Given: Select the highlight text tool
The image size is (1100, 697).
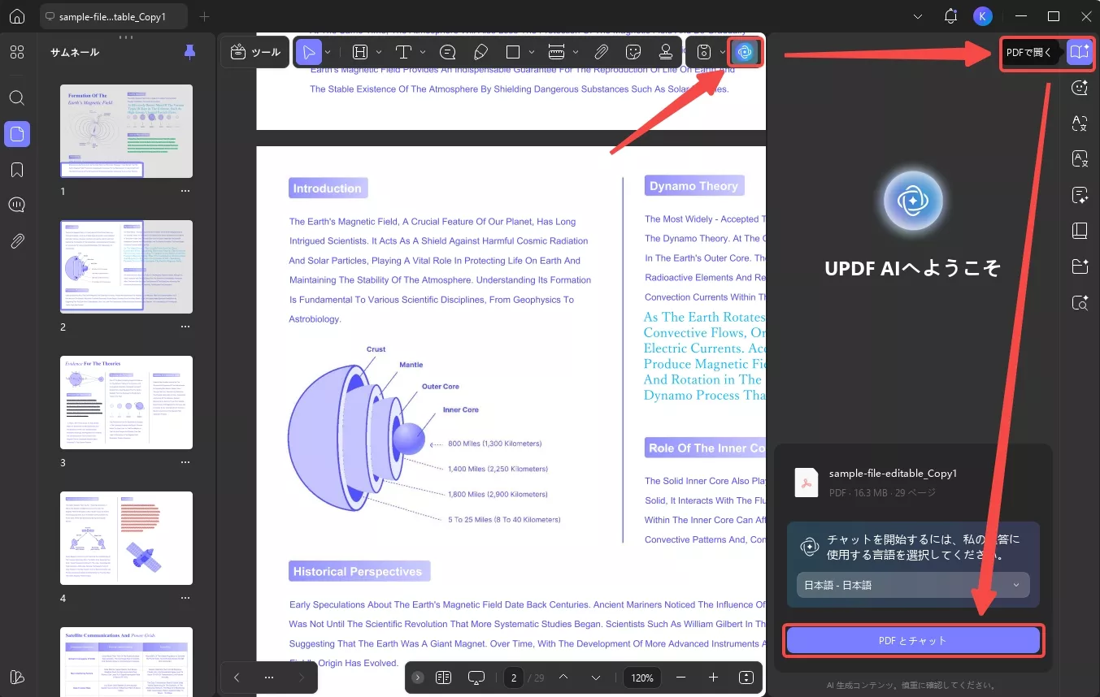Looking at the screenshot, I should click(x=360, y=52).
